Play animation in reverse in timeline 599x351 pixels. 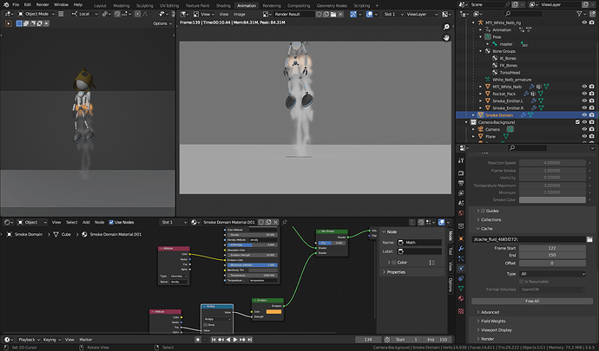(228, 340)
